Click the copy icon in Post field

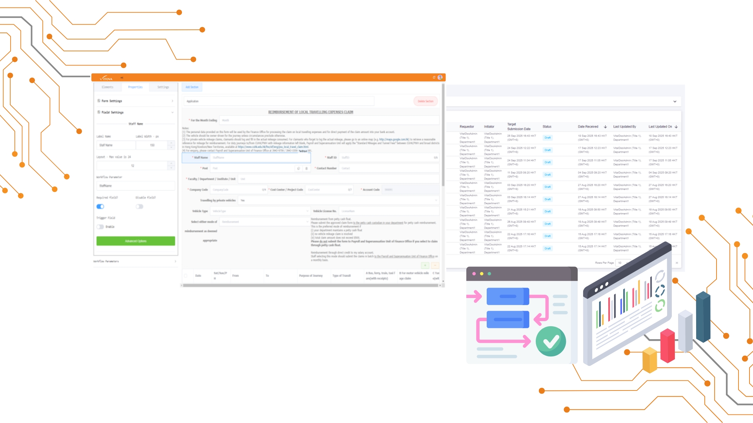pos(298,168)
